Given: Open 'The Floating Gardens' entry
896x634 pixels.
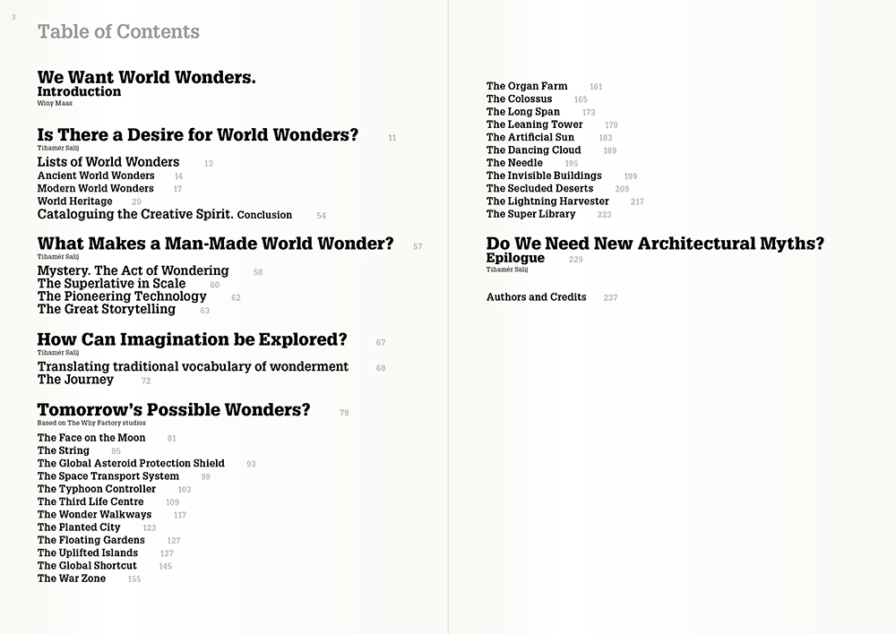Looking at the screenshot, I should tap(90, 540).
